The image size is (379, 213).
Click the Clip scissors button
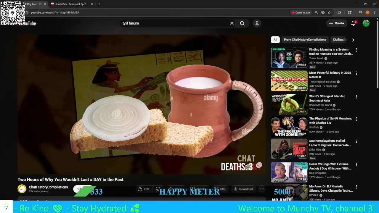219,189
